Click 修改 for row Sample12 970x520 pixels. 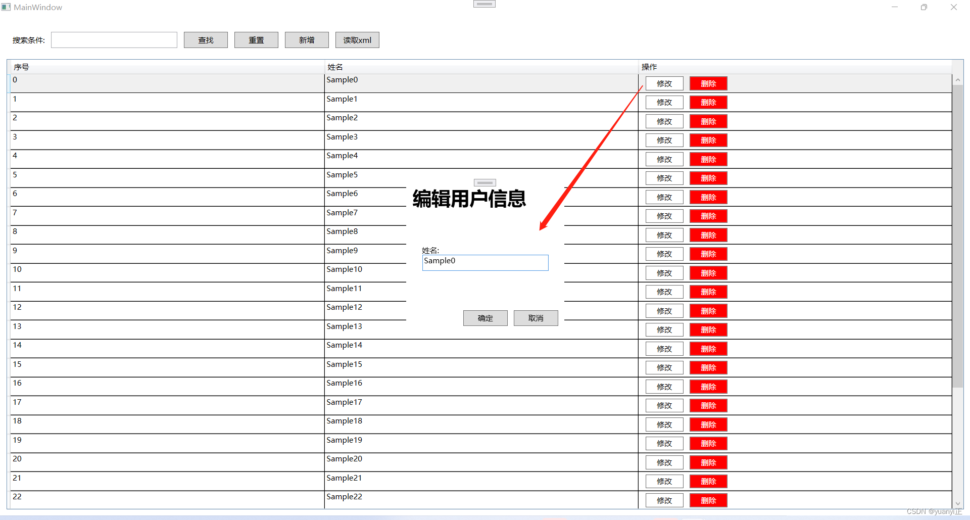pos(664,311)
